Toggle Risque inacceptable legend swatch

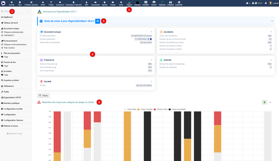pyautogui.click(x=169, y=109)
